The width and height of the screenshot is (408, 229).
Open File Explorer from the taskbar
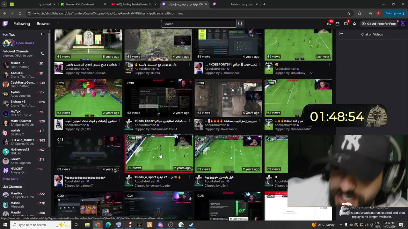87,225
